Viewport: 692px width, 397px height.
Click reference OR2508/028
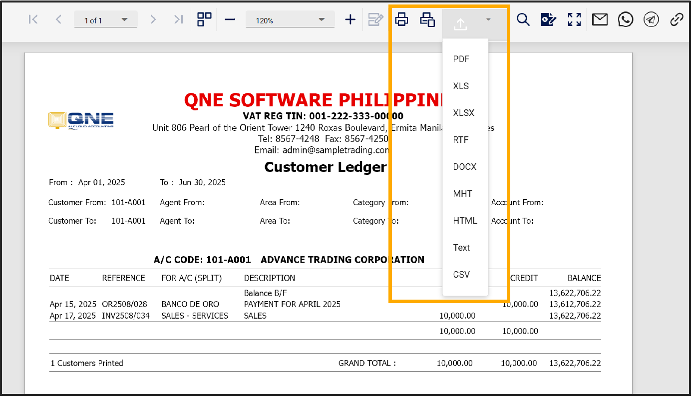tap(125, 304)
